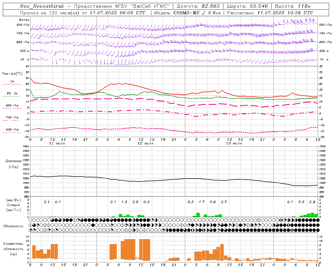Click the "11 июля" date label
The width and height of the screenshot is (333, 267).
[57, 143]
